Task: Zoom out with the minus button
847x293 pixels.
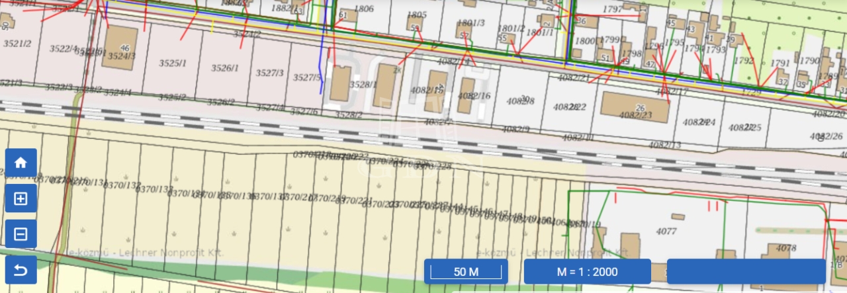Action: pyautogui.click(x=21, y=233)
